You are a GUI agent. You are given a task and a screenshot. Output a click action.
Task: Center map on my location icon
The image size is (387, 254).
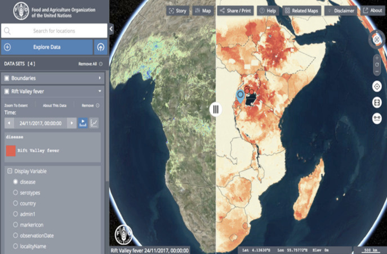tap(376, 86)
